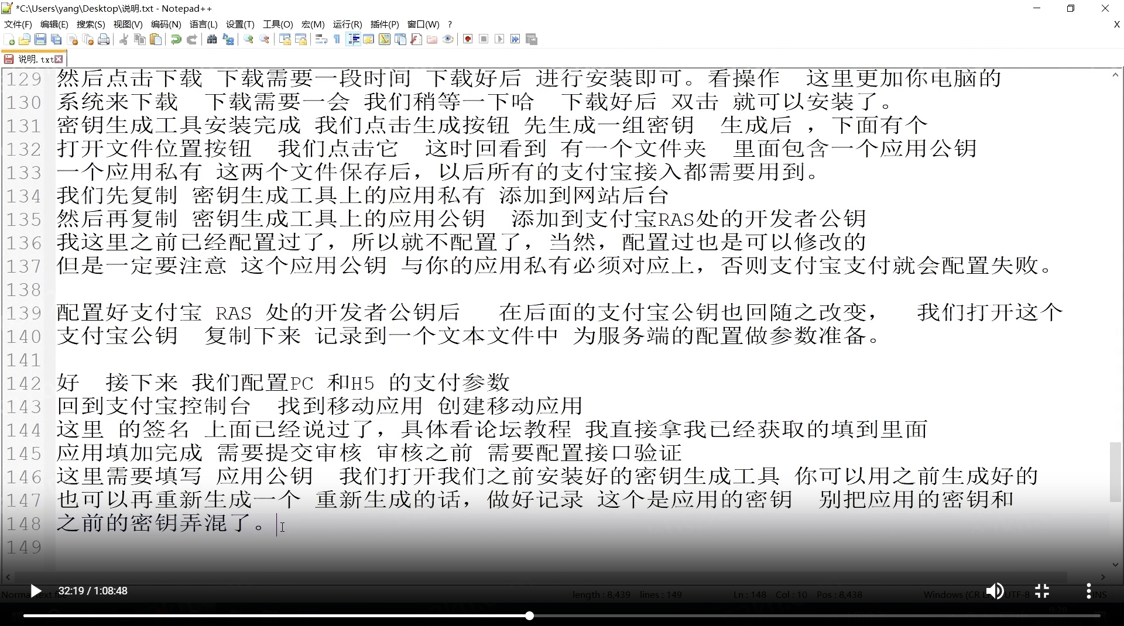Select the 说明.txt document tab

(34, 59)
